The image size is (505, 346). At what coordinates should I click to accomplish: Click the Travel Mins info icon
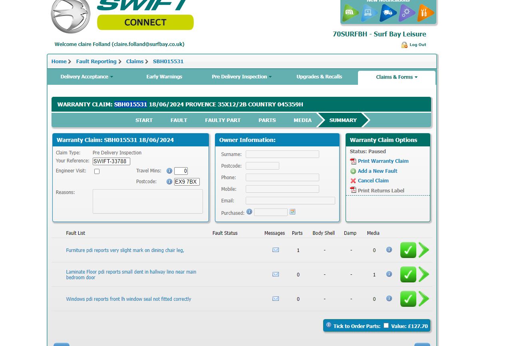pos(169,171)
